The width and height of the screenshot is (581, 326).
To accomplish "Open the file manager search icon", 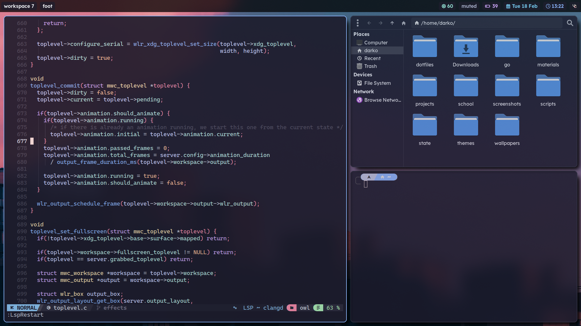I will (x=570, y=23).
